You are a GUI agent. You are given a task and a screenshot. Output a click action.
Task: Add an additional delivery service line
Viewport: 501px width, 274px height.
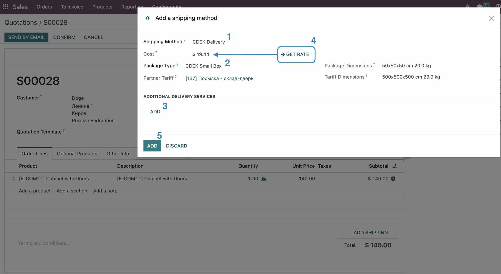[155, 112]
